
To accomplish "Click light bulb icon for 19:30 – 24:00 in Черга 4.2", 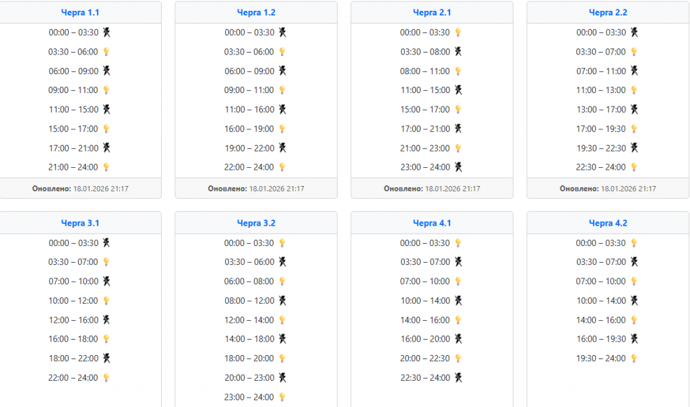I will [634, 358].
